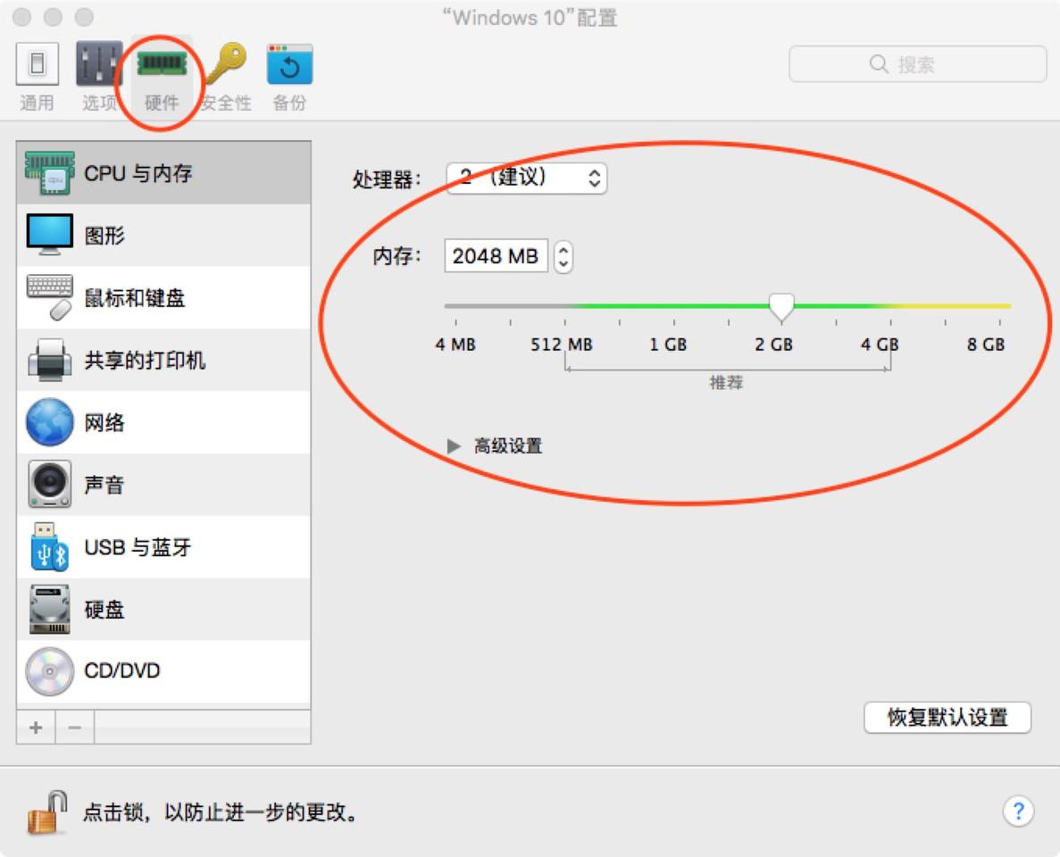1060x857 pixels.
Task: Open the 处理器 processor count dropdown
Action: [527, 178]
